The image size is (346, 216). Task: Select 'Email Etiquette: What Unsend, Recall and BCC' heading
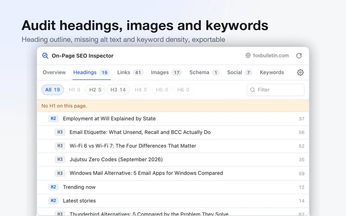coord(140,132)
